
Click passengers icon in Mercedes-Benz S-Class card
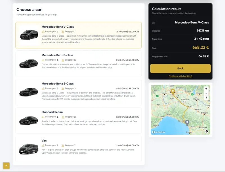43,88
